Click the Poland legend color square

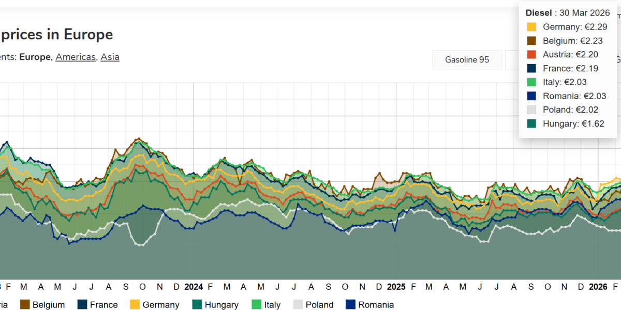click(299, 305)
